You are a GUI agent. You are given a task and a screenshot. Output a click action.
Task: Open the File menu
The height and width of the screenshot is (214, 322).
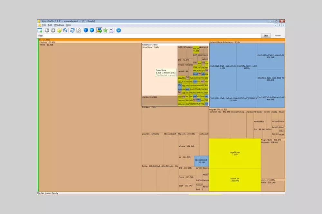click(44, 25)
